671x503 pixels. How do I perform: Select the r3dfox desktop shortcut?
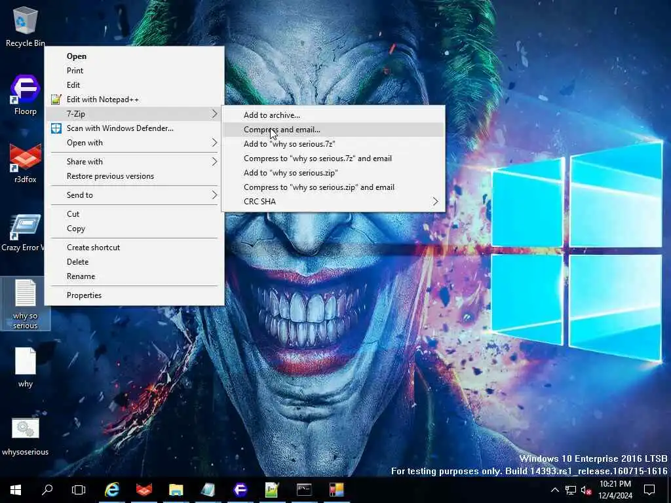pos(26,163)
